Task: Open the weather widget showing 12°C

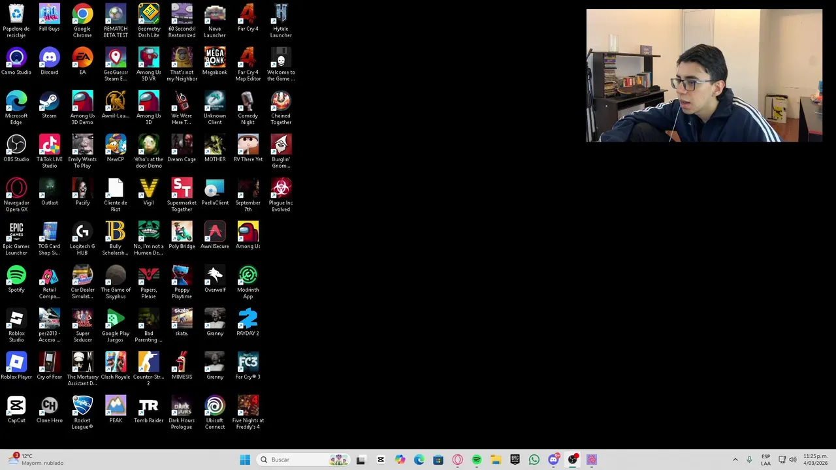Action: point(36,460)
